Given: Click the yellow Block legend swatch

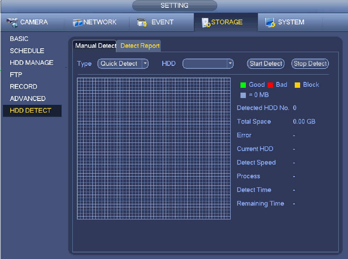Looking at the screenshot, I should coord(297,85).
